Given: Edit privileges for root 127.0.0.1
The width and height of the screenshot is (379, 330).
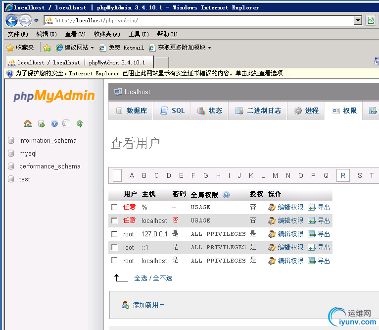Looking at the screenshot, I should coord(285,234).
